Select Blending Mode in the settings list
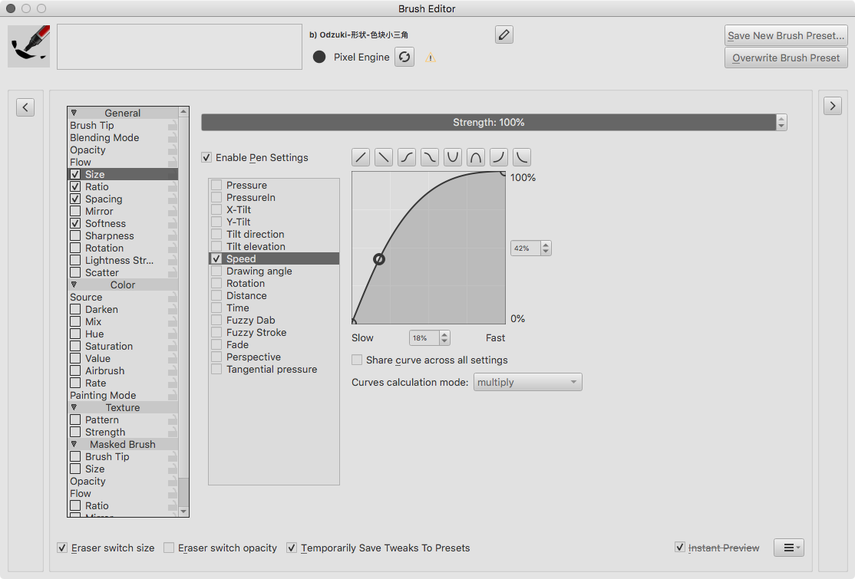Screen dimensions: 855x579 click(x=104, y=138)
